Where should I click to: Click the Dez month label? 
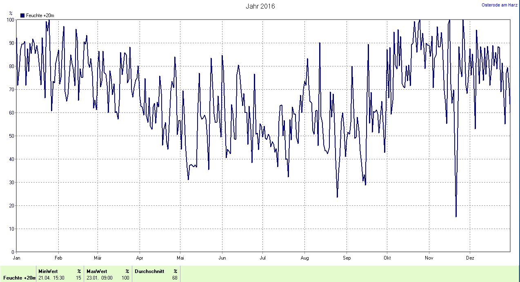(470, 258)
